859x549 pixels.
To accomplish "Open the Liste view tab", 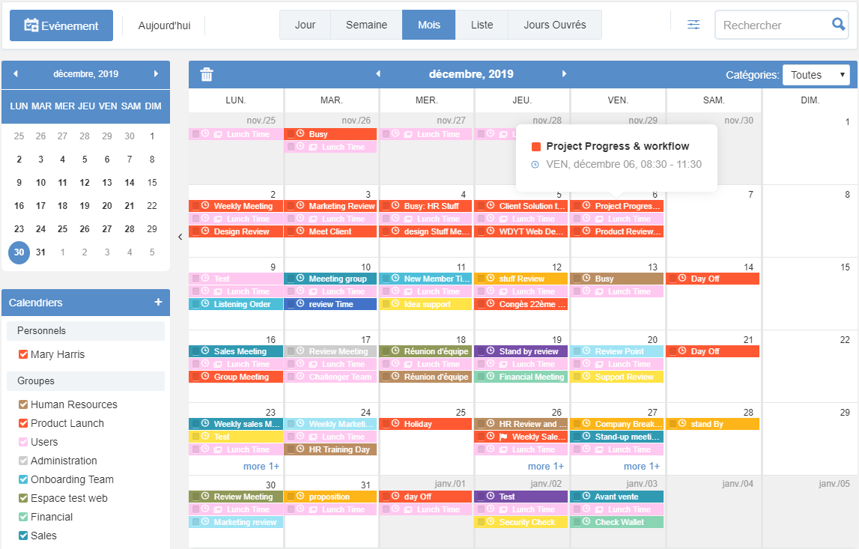I will point(482,24).
